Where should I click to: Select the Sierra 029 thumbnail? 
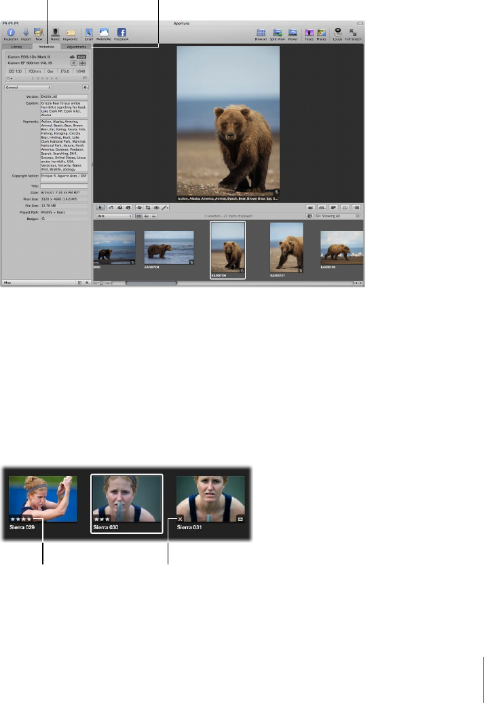(x=43, y=499)
